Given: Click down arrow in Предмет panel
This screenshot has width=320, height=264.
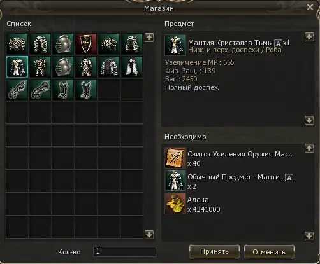Looking at the screenshot, I should point(309,120).
